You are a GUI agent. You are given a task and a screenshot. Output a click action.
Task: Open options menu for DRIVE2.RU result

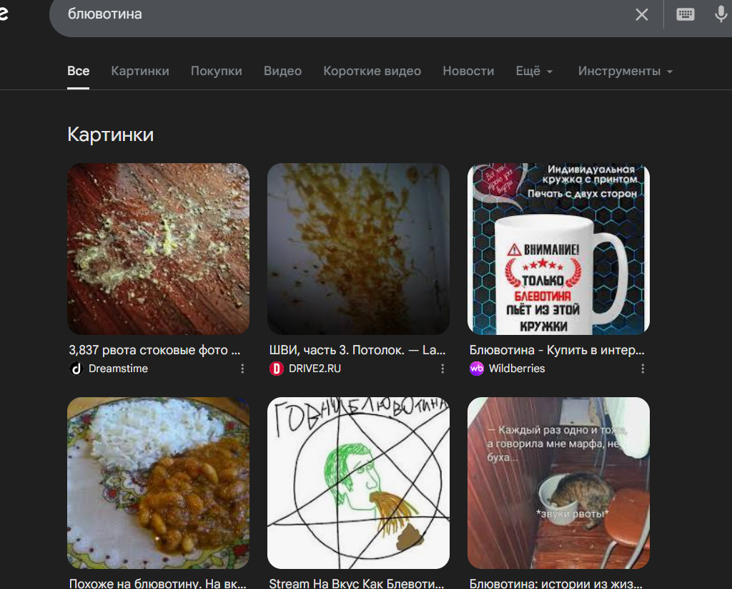(442, 369)
